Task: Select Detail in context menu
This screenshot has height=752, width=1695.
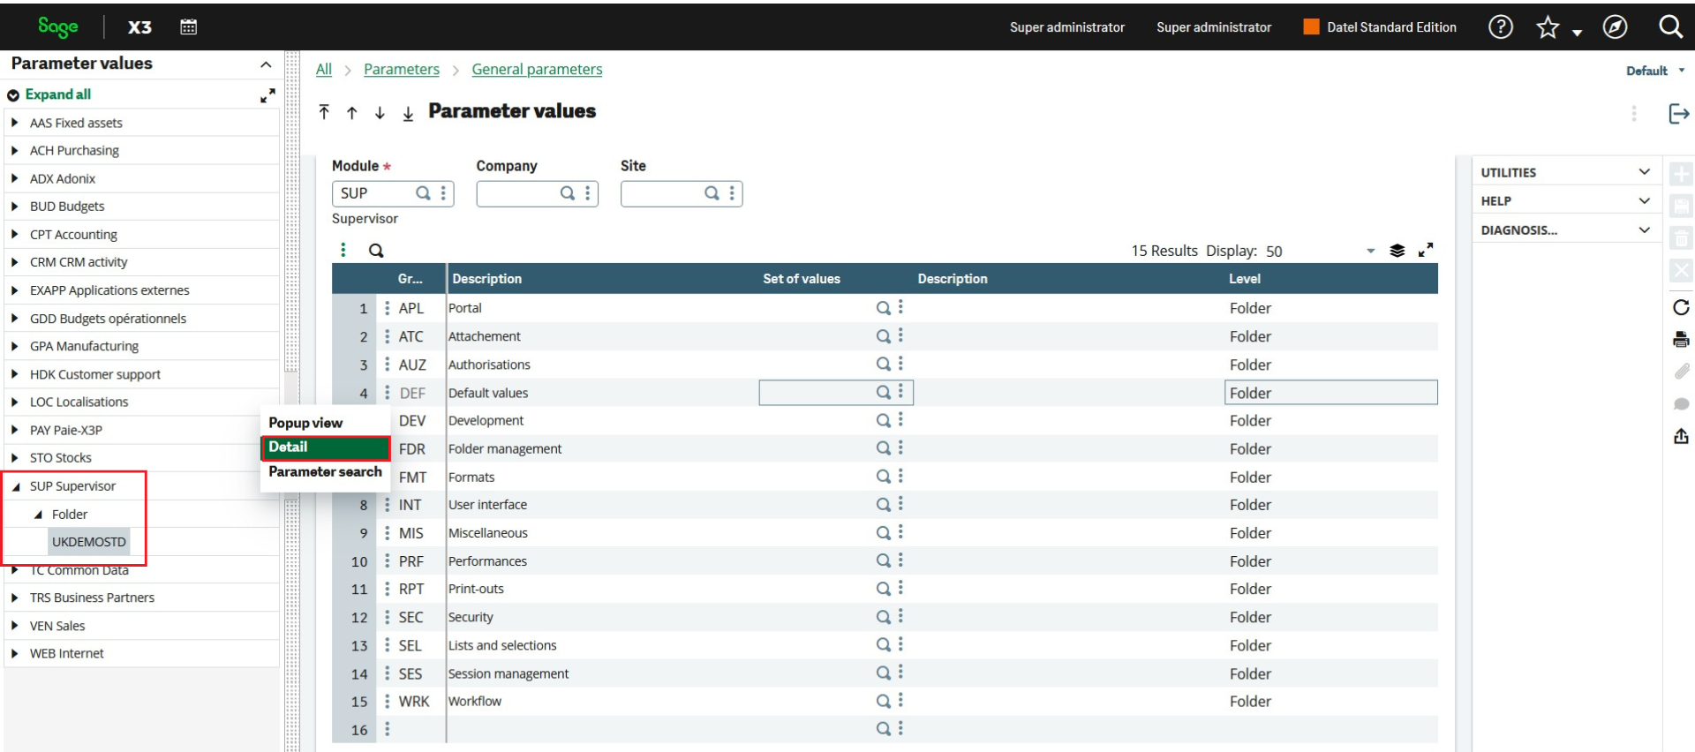Action: 326,447
